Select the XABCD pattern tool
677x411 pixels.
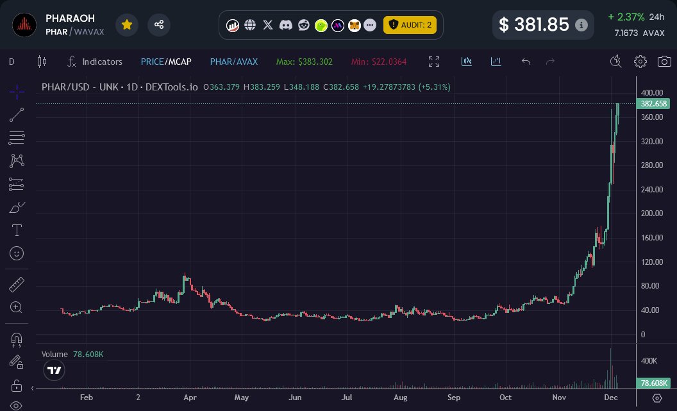click(17, 160)
